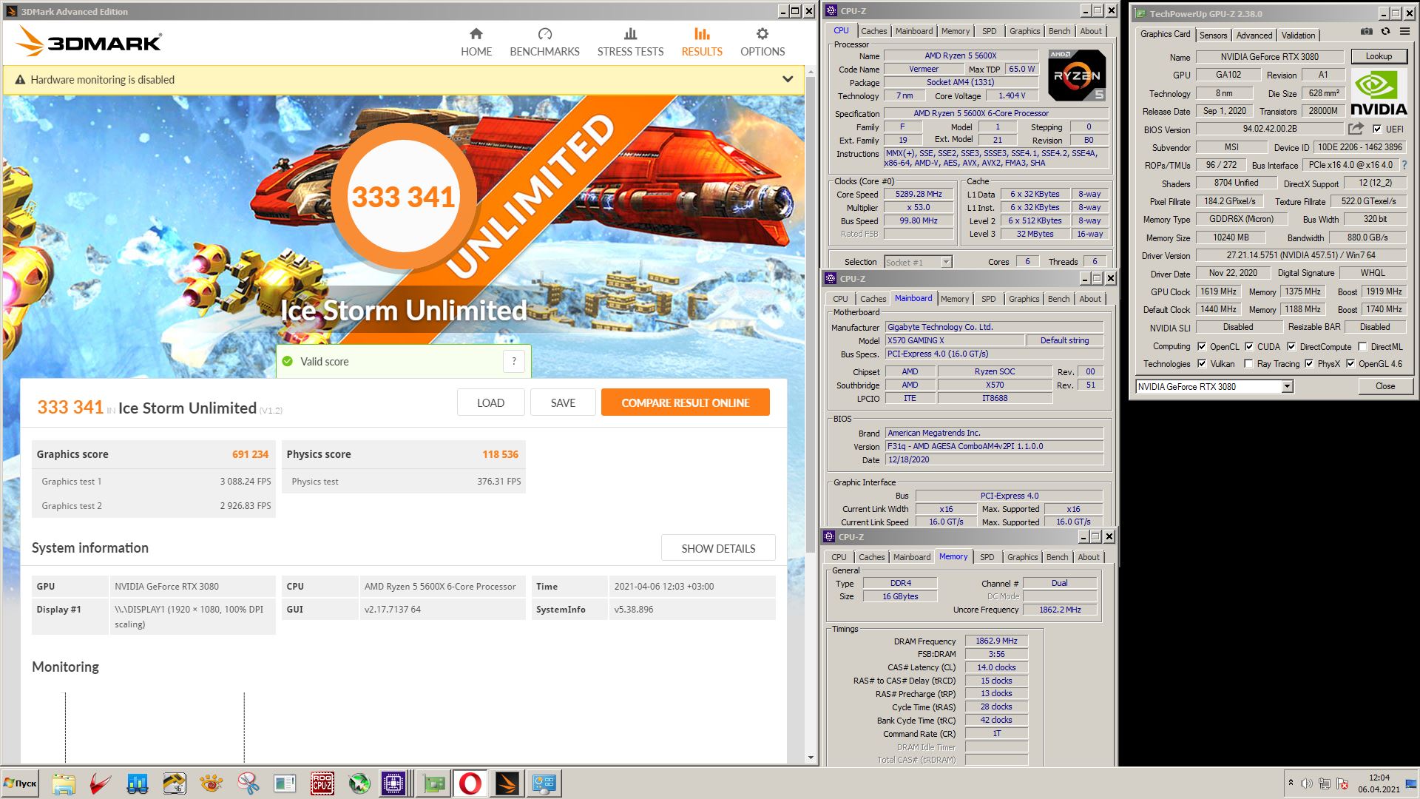Screen dimensions: 1420x799
Task: Refresh GPU-Z data with the refresh icon
Action: coord(1385,33)
